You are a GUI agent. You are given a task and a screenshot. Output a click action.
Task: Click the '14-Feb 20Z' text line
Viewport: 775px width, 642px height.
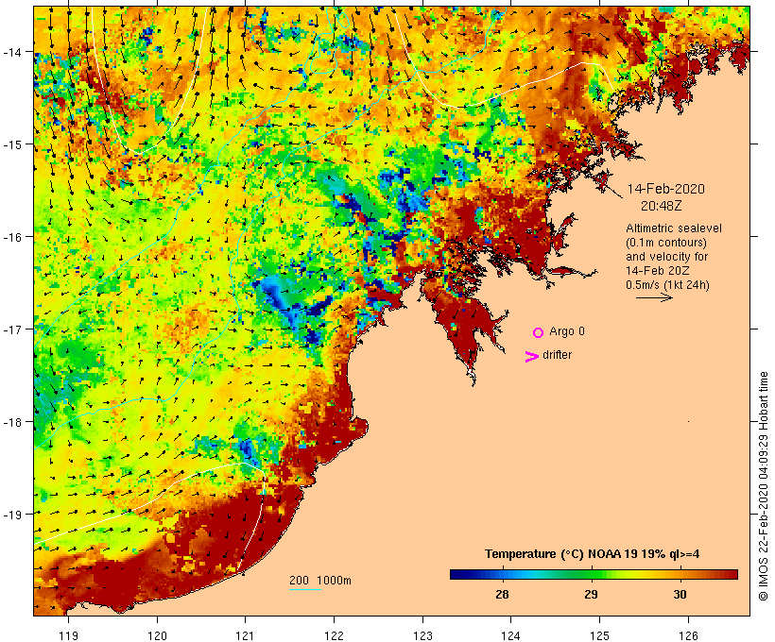coord(658,271)
